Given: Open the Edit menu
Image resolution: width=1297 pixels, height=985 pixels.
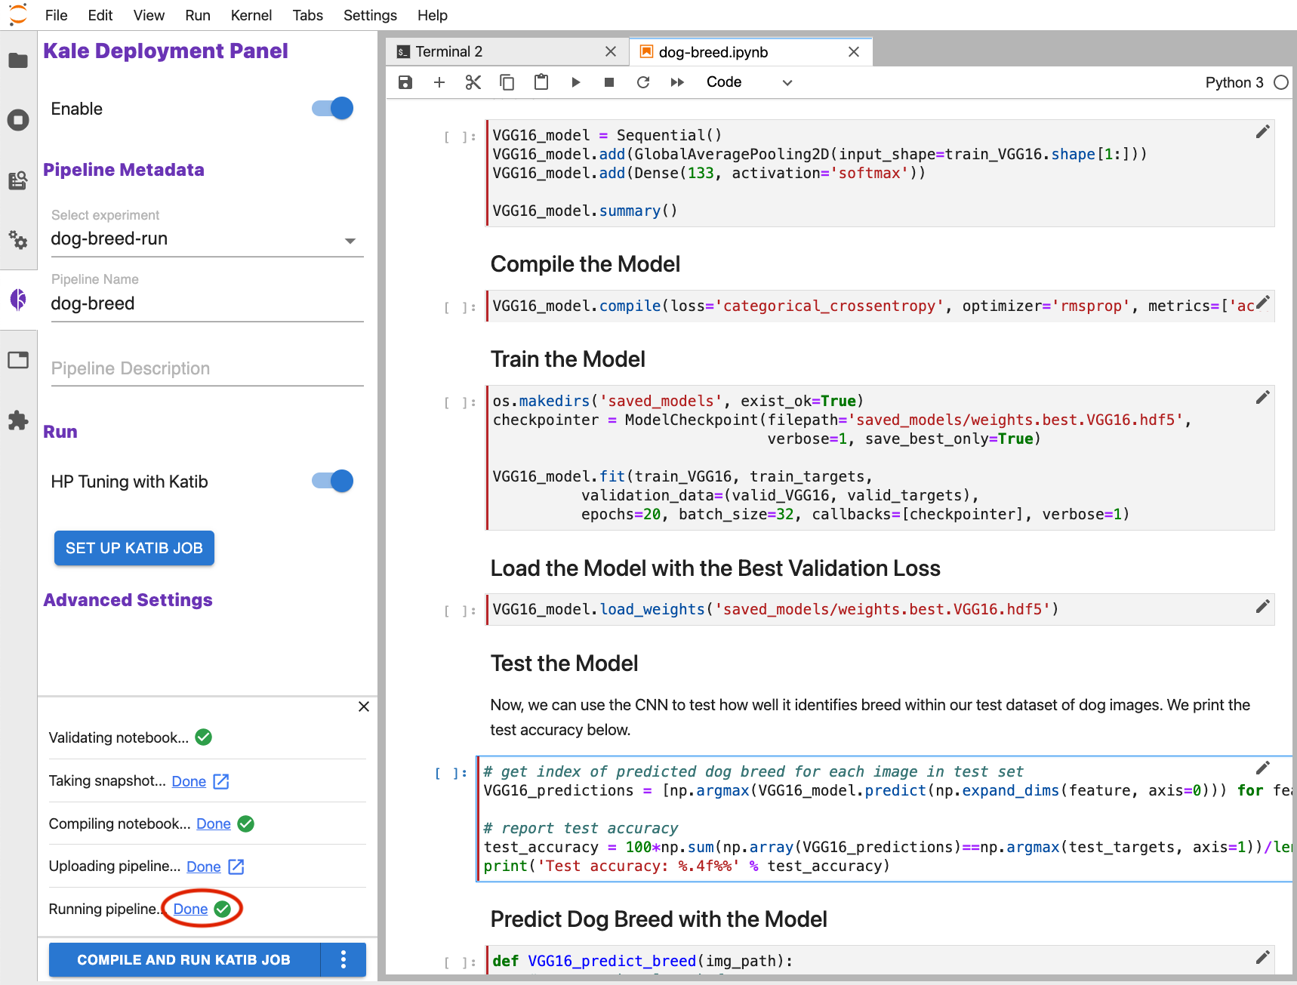Looking at the screenshot, I should (100, 15).
